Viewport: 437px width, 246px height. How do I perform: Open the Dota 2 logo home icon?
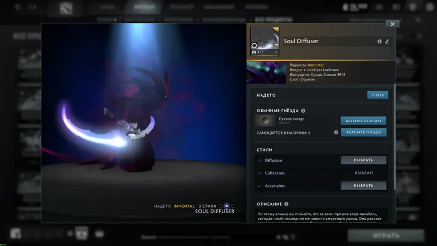tap(66, 8)
